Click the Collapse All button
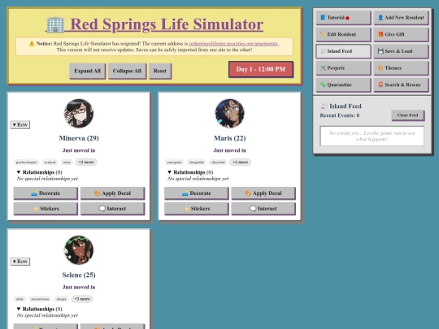The height and width of the screenshot is (329, 439). tap(127, 71)
